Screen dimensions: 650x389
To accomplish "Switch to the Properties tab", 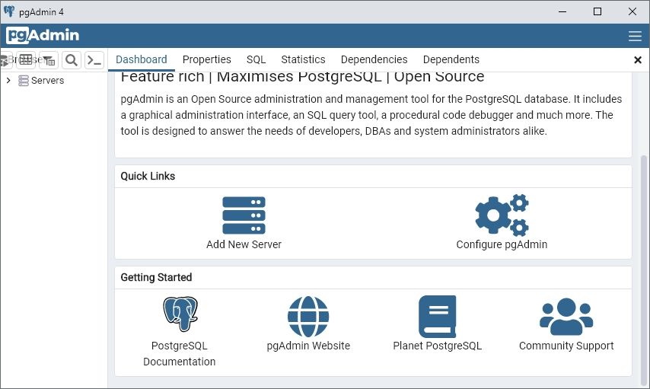I will coord(206,59).
